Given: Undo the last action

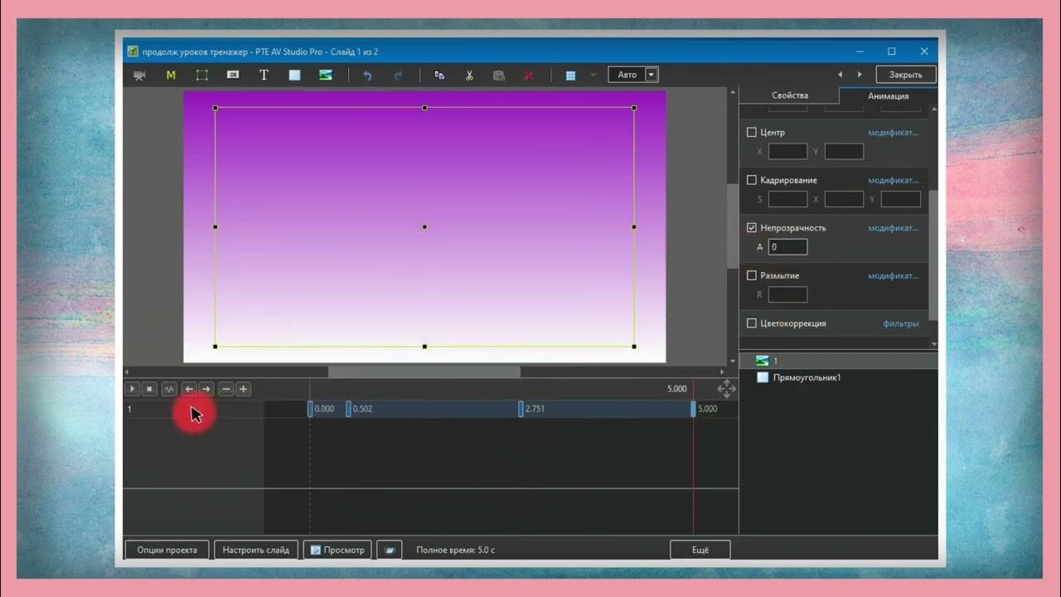Looking at the screenshot, I should pos(367,75).
